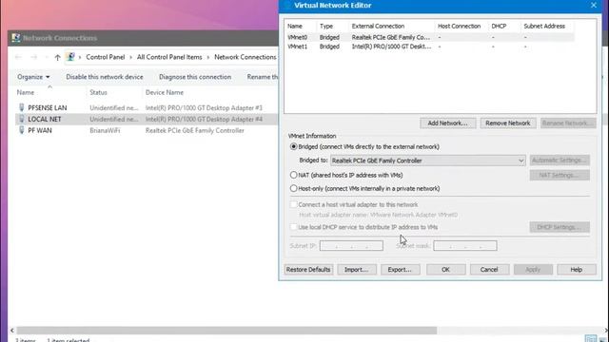
Task: Click the External Connection column header
Action: 378,26
